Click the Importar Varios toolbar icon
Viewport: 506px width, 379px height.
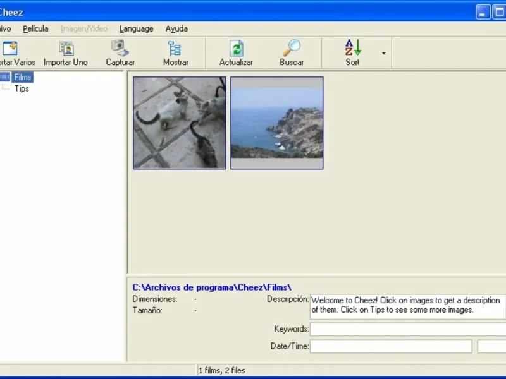tap(9, 49)
